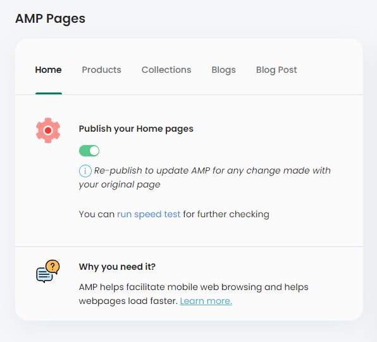The image size is (377, 342).
Task: Select the Home tab
Action: tap(48, 70)
